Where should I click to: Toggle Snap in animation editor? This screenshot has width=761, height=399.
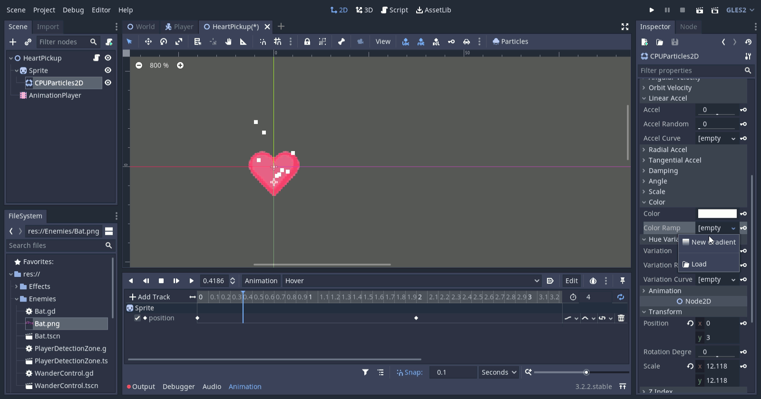pyautogui.click(x=410, y=372)
